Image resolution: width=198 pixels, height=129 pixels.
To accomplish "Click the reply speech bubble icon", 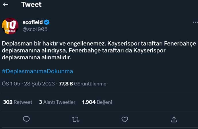I will 26,119.
